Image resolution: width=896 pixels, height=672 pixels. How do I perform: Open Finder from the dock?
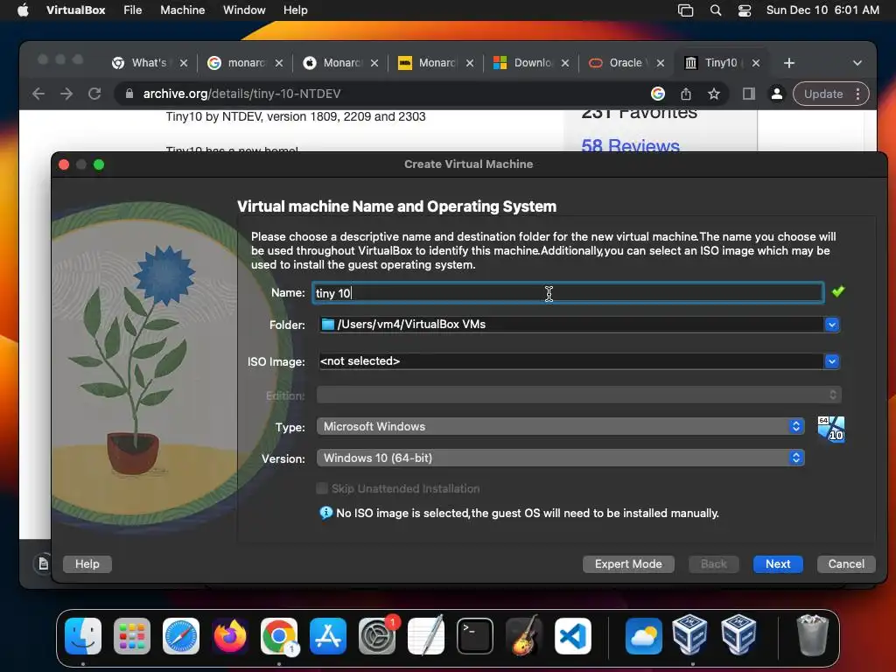(x=83, y=636)
